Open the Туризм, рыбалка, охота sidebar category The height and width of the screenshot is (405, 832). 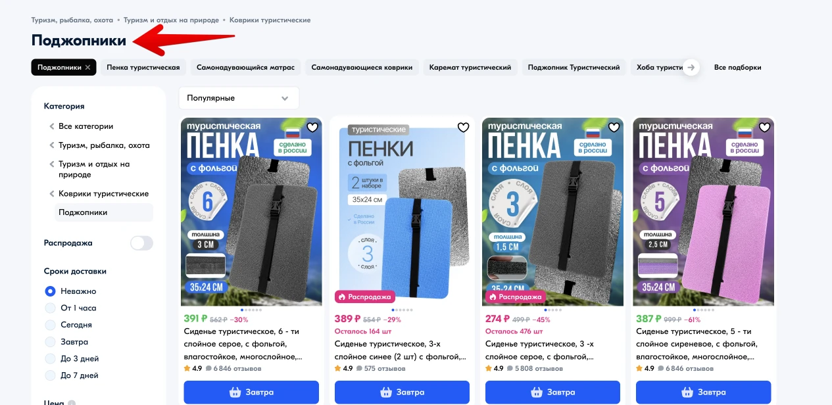pyautogui.click(x=104, y=145)
